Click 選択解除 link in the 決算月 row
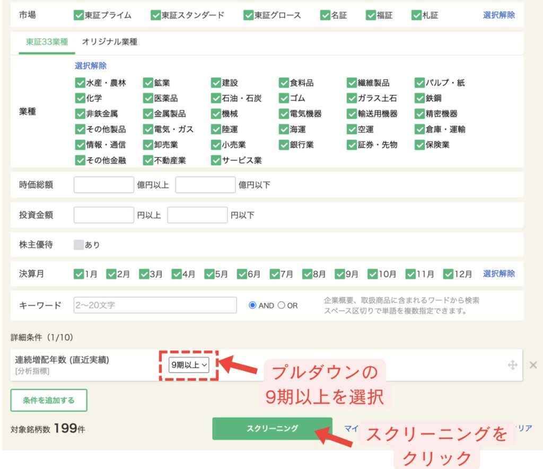Viewport: 543px width, 469px height. (x=498, y=273)
